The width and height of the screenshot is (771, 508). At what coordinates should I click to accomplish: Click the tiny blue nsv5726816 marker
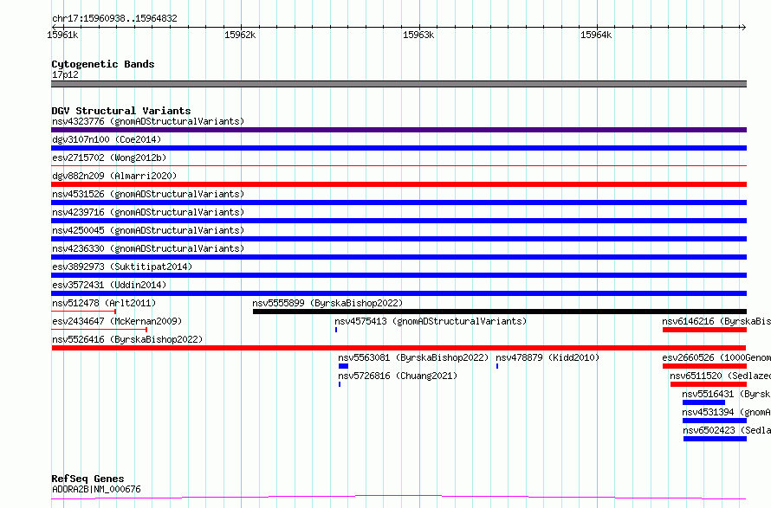point(340,384)
